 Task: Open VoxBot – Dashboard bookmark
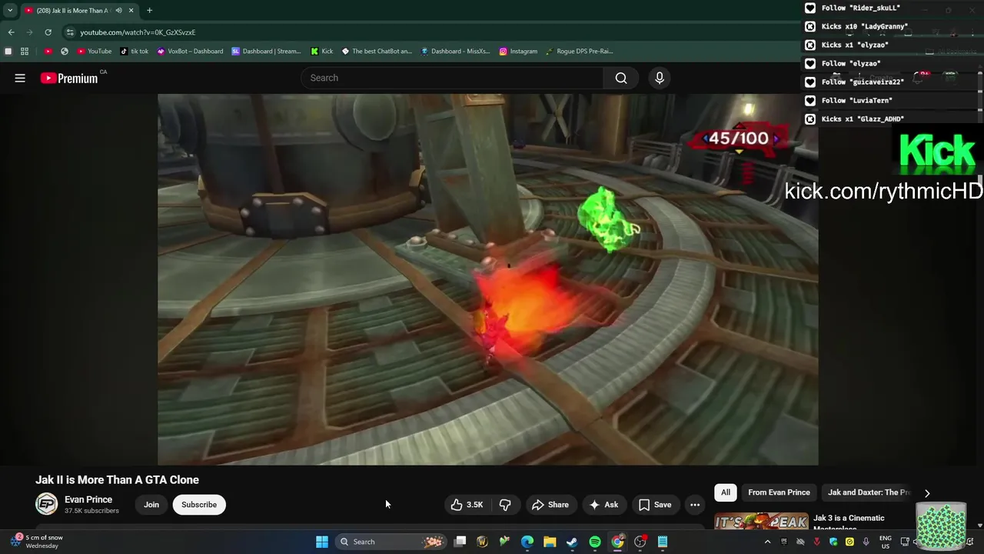point(190,52)
